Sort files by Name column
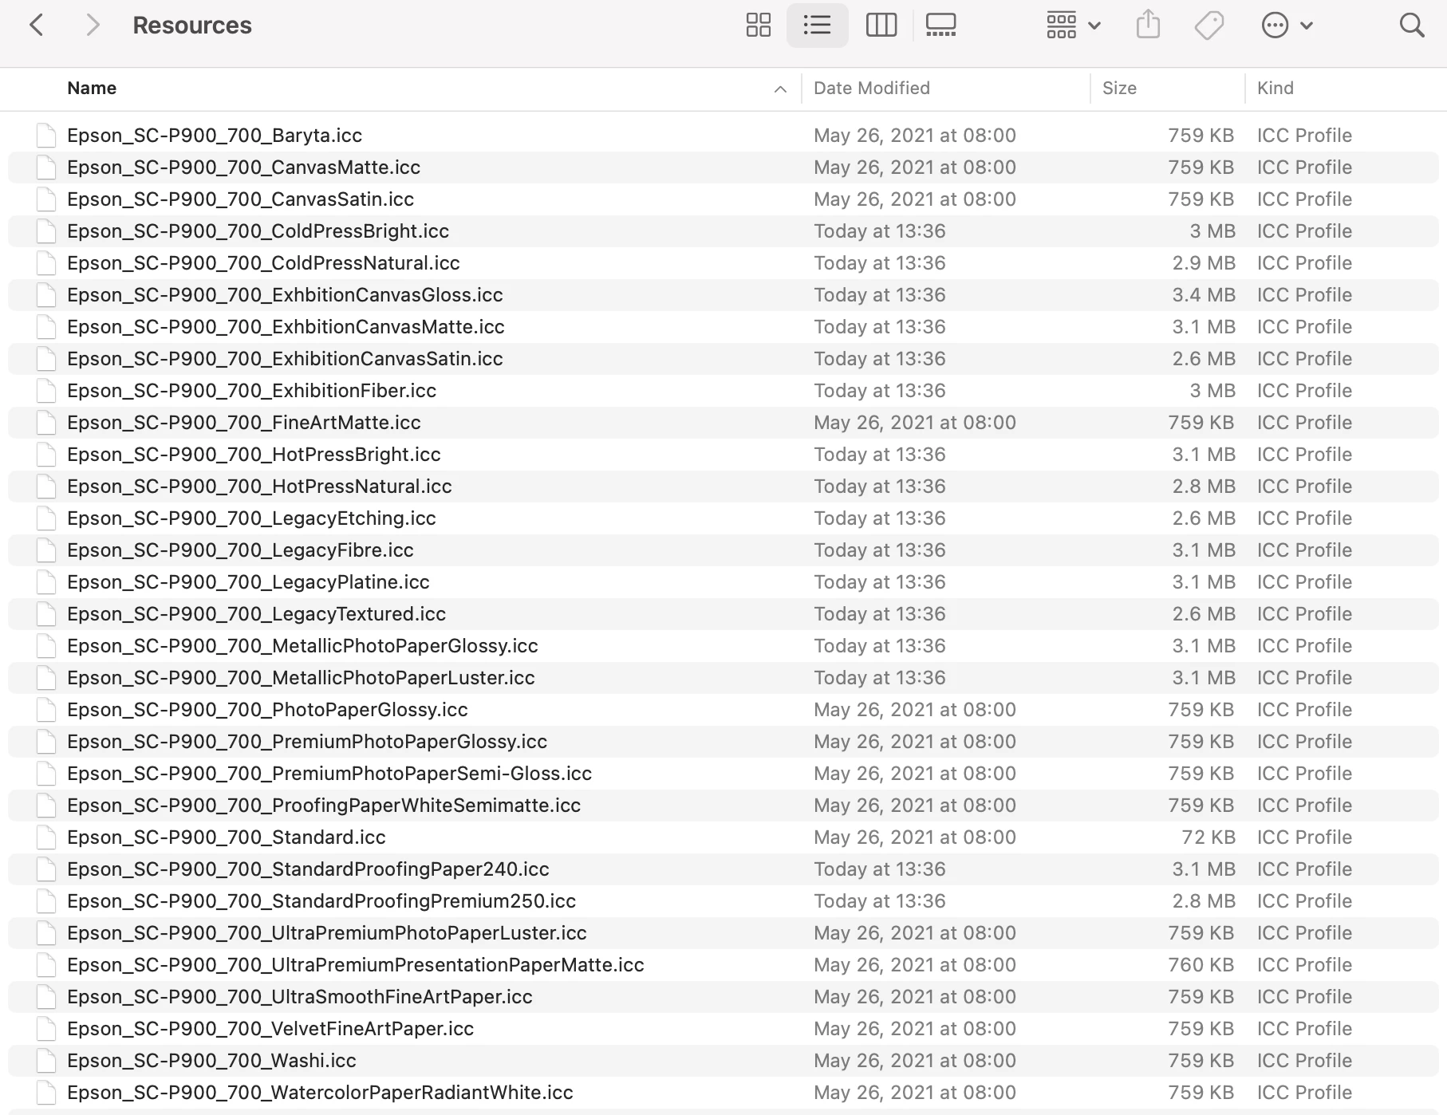The image size is (1447, 1115). pyautogui.click(x=92, y=89)
